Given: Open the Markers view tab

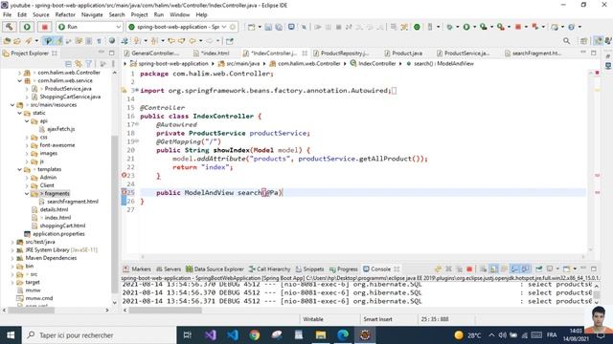Looking at the screenshot, I should (x=137, y=269).
